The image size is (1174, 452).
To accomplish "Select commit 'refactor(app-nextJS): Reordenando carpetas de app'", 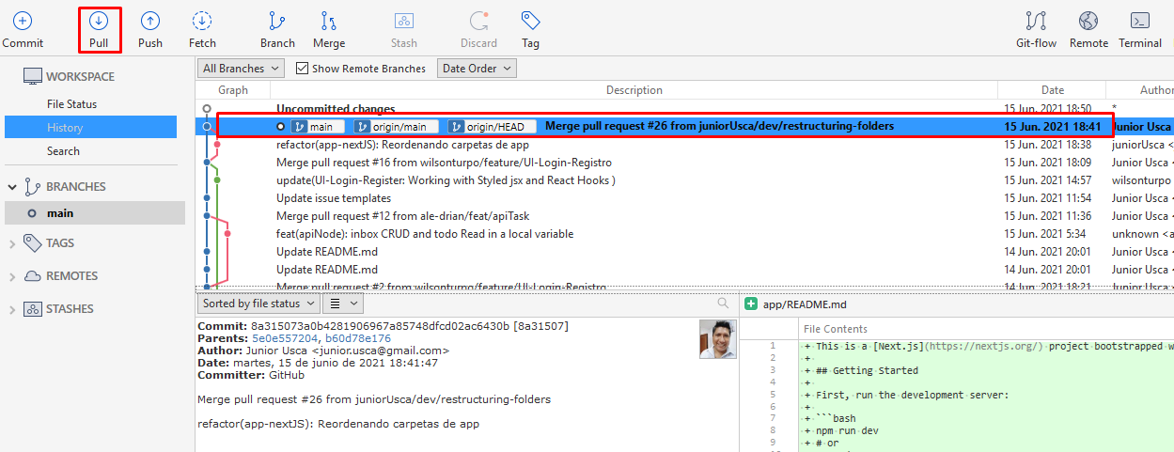I will pyautogui.click(x=684, y=145).
